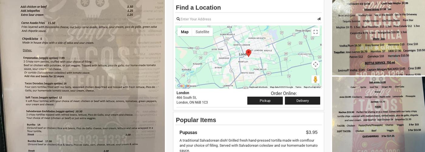This screenshot has height=152, width=425.
Task: Open the soft drinks and tacos menu photo
Action: coord(378,114)
